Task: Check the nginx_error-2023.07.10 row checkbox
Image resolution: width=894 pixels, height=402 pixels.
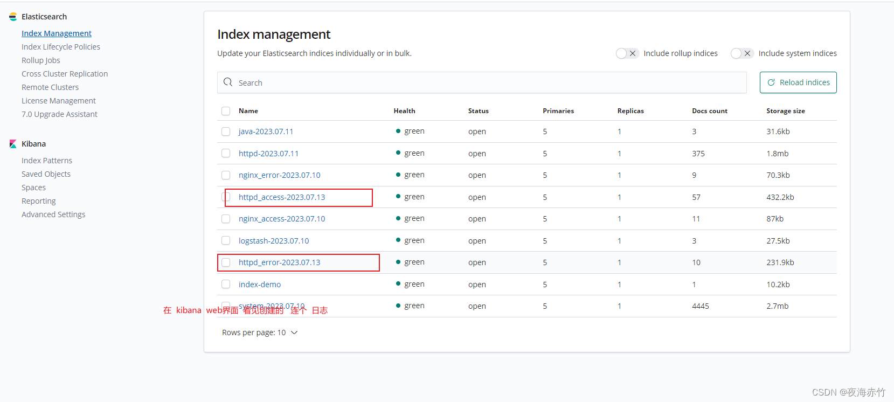Action: [x=226, y=175]
